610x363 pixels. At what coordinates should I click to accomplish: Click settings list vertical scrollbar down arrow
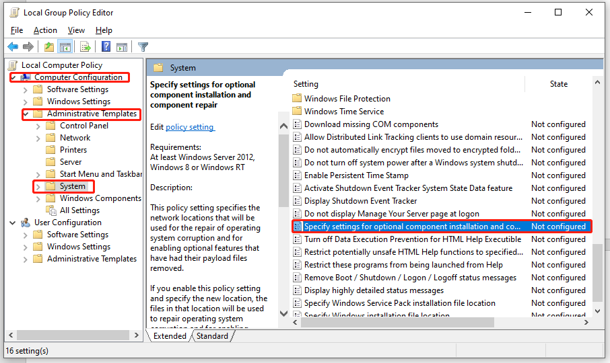coord(598,311)
